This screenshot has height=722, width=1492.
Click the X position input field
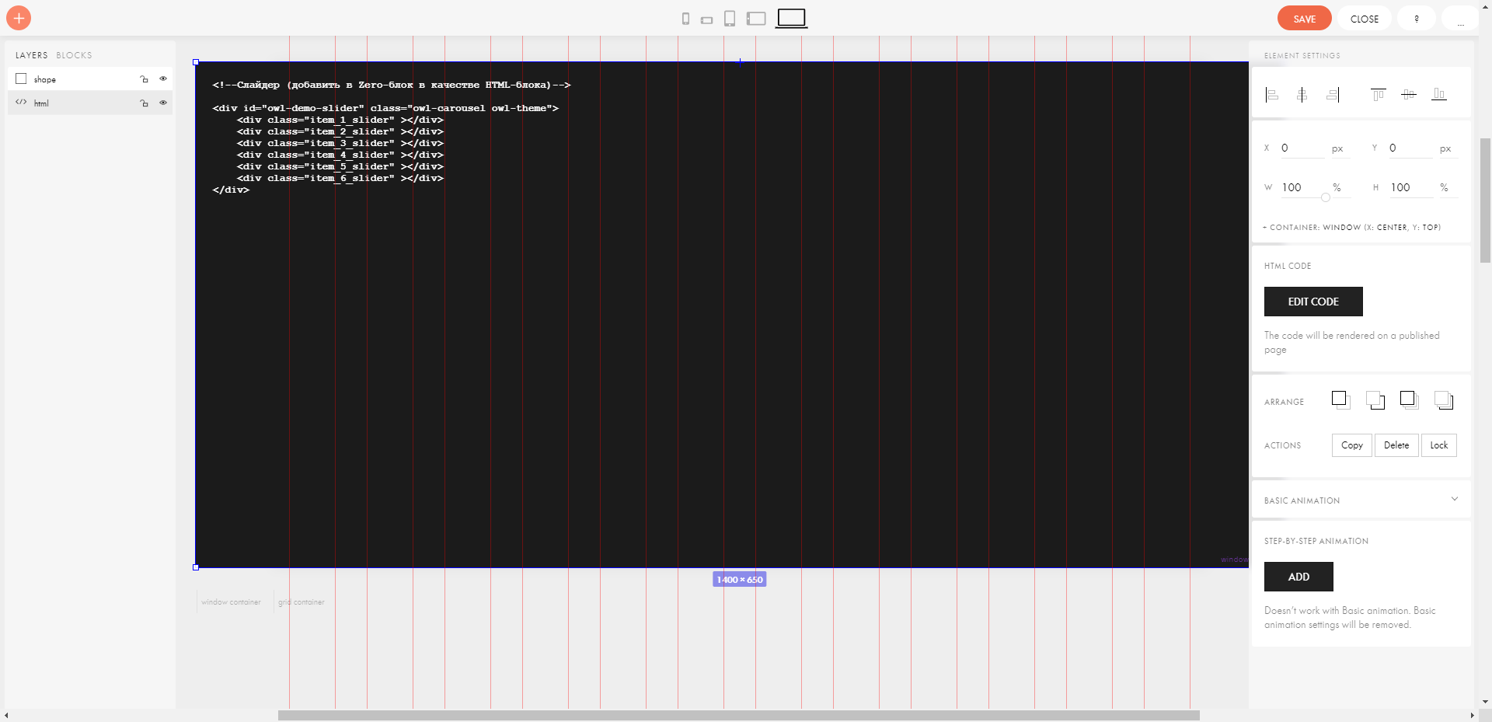[x=1302, y=148]
